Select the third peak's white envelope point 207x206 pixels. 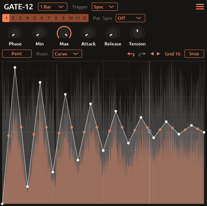65,94
